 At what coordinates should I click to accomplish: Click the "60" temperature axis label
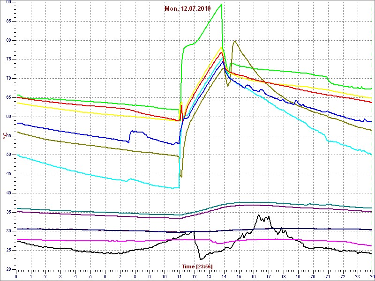pos(8,117)
